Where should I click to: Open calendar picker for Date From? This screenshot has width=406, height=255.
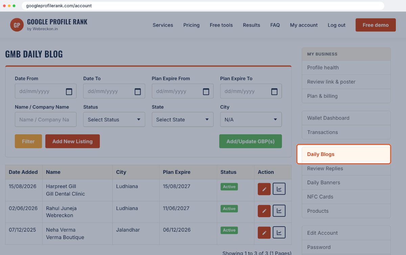coord(69,91)
